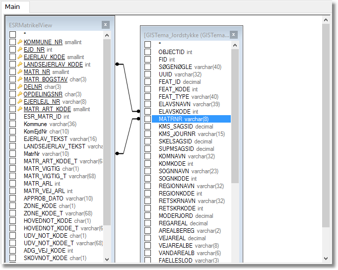Click the join line endpoint at ELAVSKODE
This screenshot has height=270, width=338.
tap(139, 111)
